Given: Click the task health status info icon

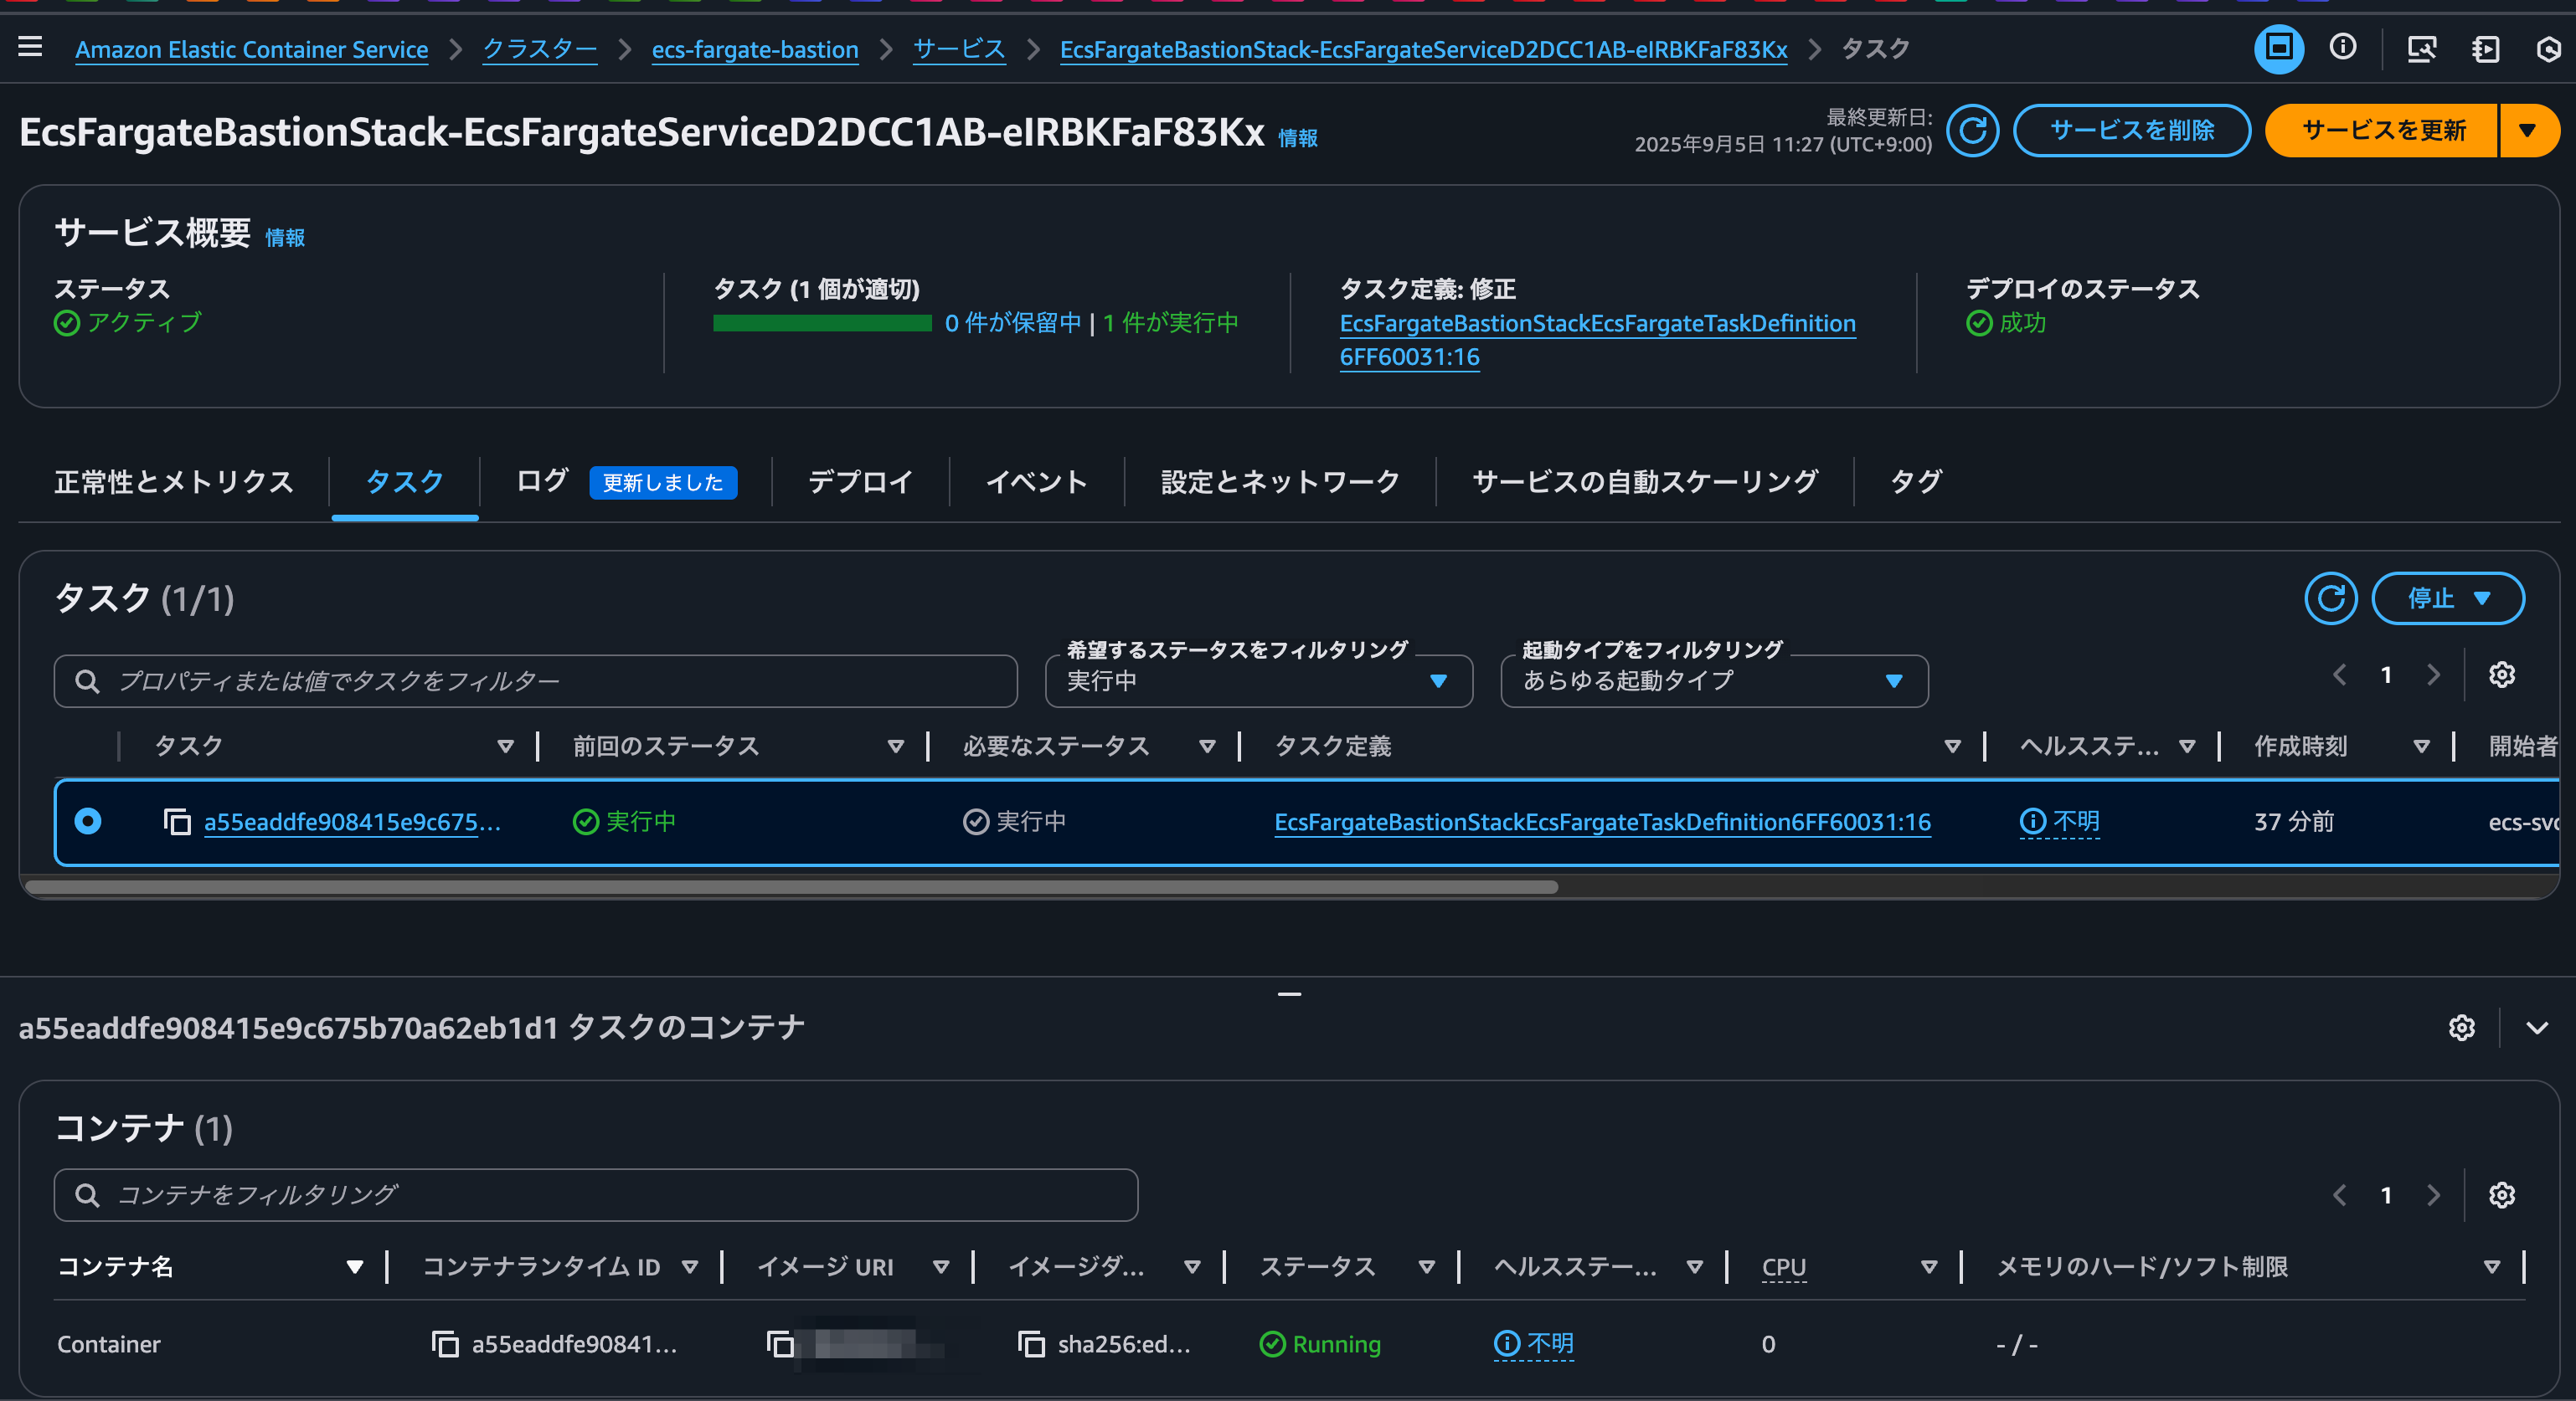Looking at the screenshot, I should [2032, 821].
